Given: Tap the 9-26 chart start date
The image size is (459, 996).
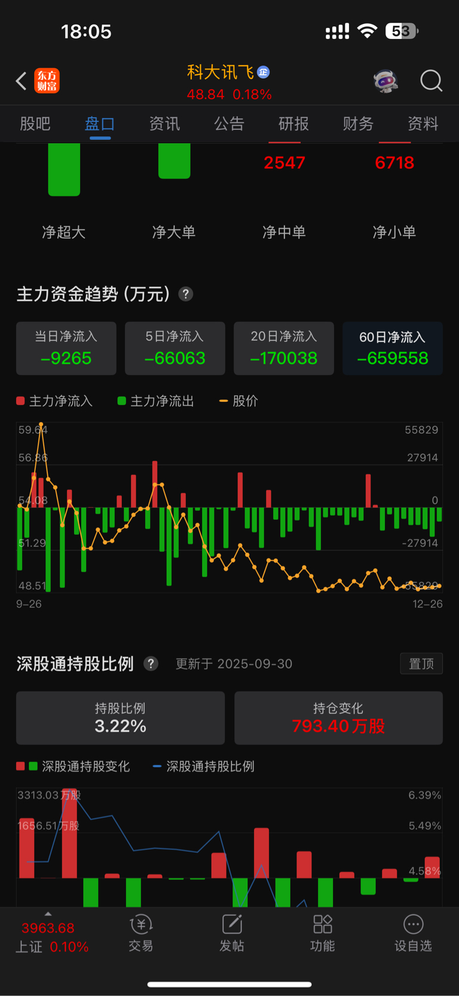Looking at the screenshot, I should point(29,604).
